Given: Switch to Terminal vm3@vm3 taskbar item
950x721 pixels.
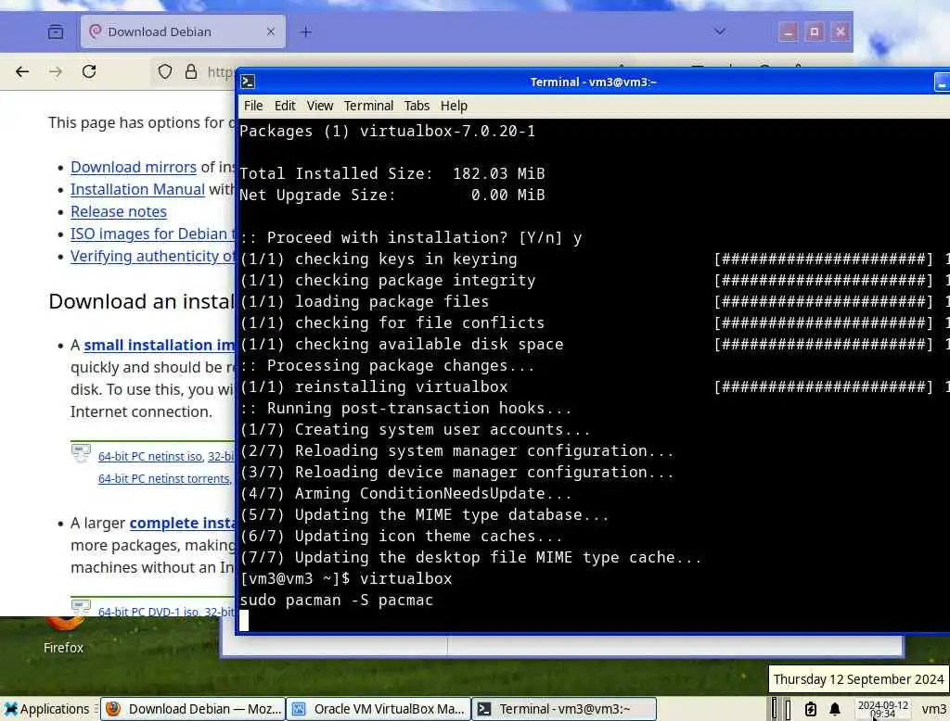Looking at the screenshot, I should pyautogui.click(x=564, y=709).
